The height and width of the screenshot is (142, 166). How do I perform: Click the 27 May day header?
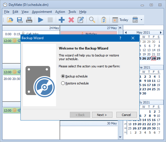tap(89, 28)
